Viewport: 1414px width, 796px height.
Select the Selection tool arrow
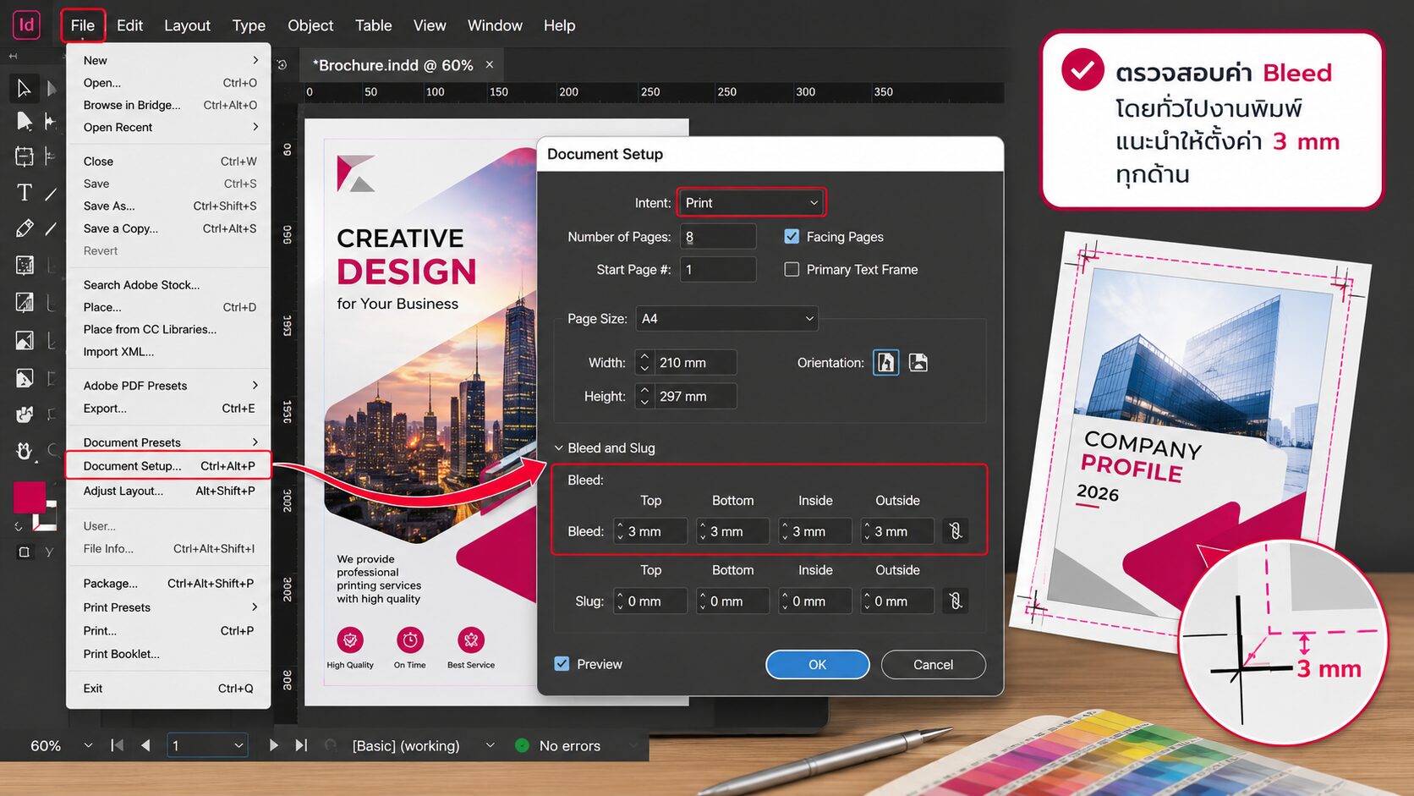coord(24,88)
